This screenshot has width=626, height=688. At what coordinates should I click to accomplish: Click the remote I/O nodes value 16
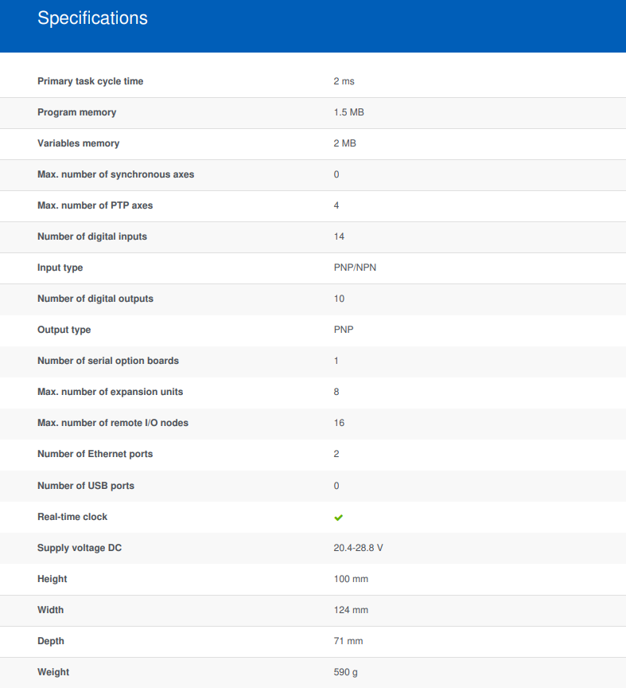tap(339, 423)
